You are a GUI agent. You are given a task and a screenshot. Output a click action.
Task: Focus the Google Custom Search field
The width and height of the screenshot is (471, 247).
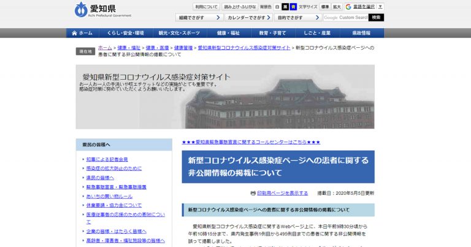pos(346,18)
